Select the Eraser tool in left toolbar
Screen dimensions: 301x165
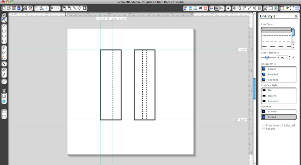4,69
